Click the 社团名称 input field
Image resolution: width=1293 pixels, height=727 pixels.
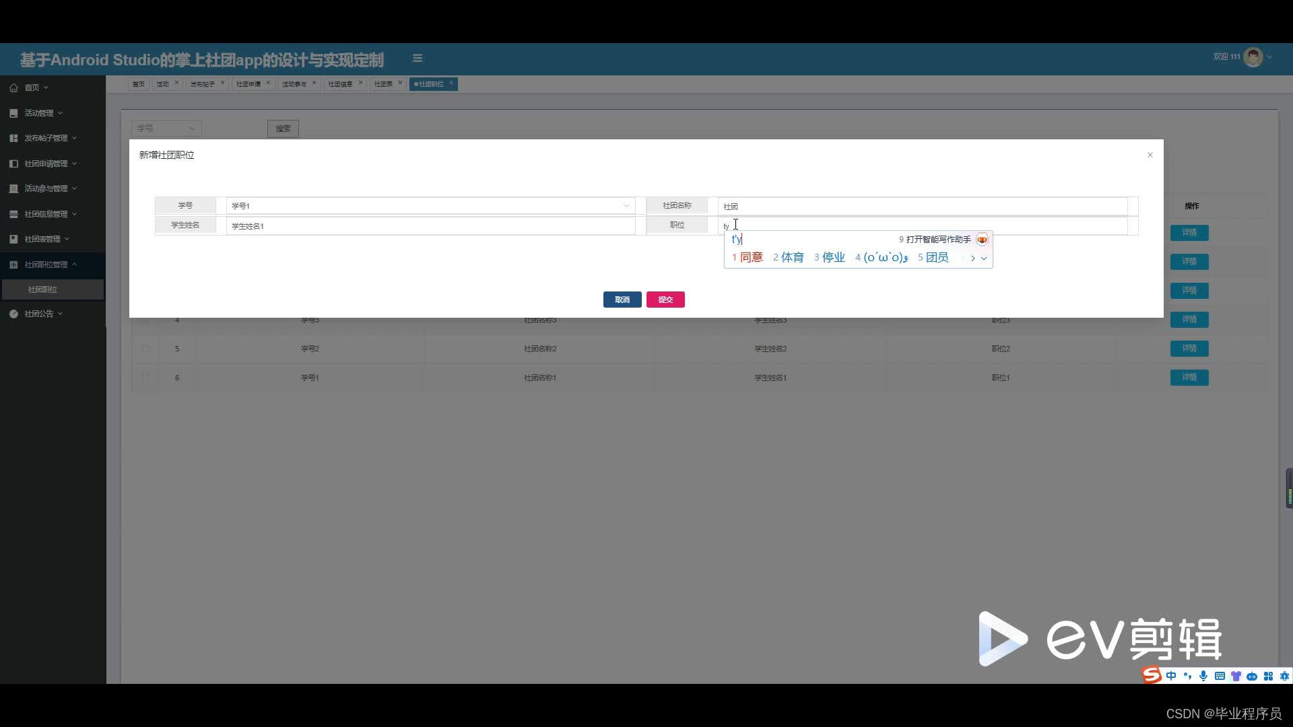921,206
